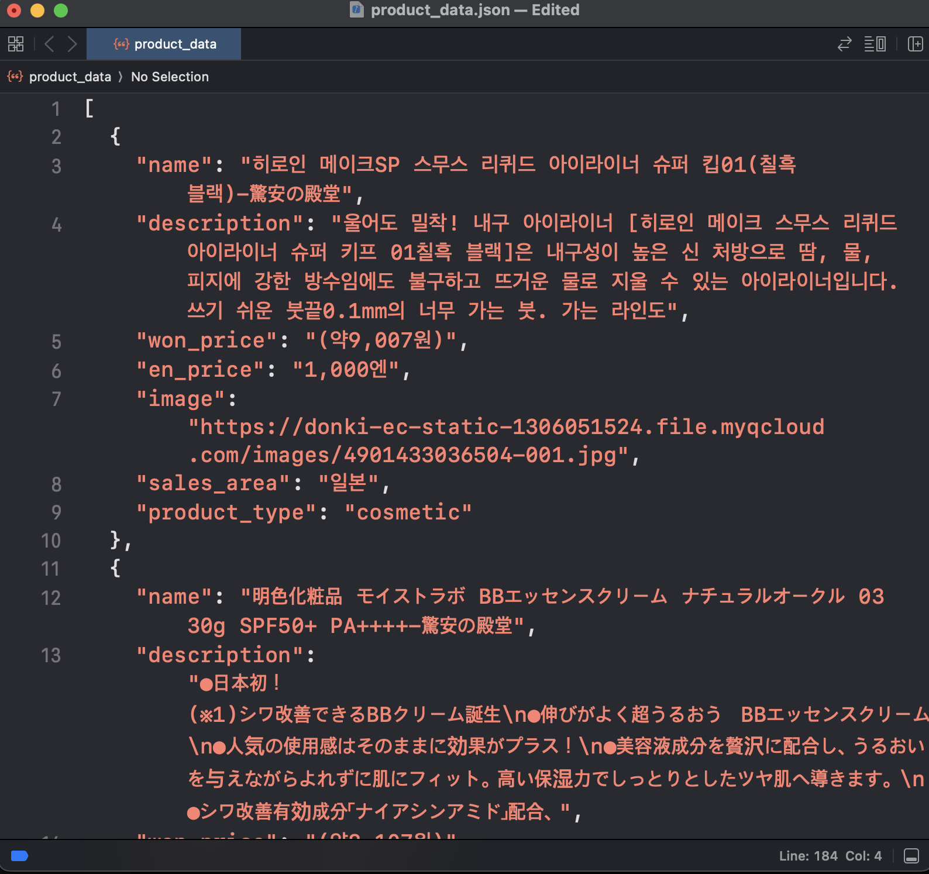Viewport: 929px width, 874px height.
Task: Open the related items grid menu
Action: click(16, 44)
